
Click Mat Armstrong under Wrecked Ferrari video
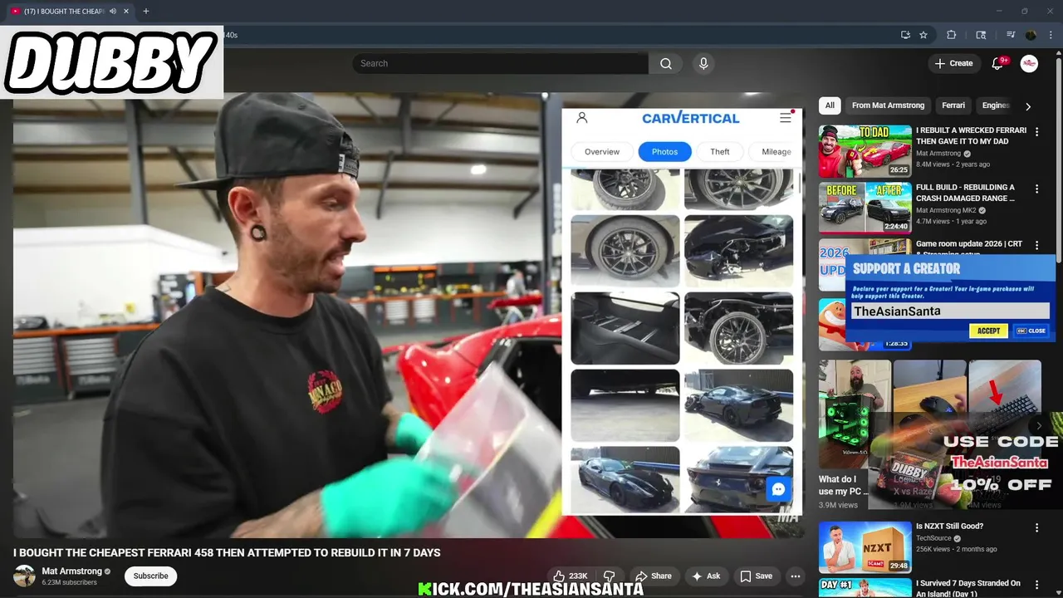tap(938, 154)
